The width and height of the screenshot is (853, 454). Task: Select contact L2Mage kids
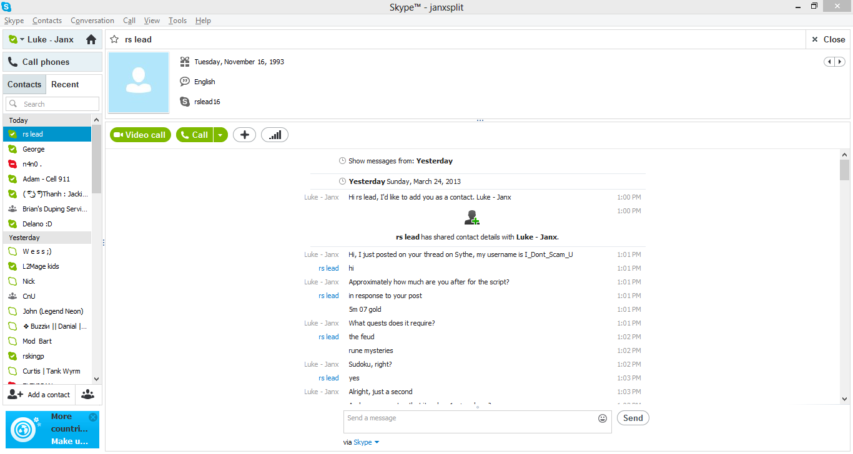click(47, 266)
